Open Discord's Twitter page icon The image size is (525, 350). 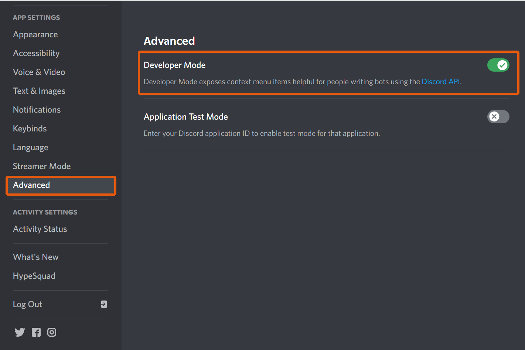[x=20, y=332]
